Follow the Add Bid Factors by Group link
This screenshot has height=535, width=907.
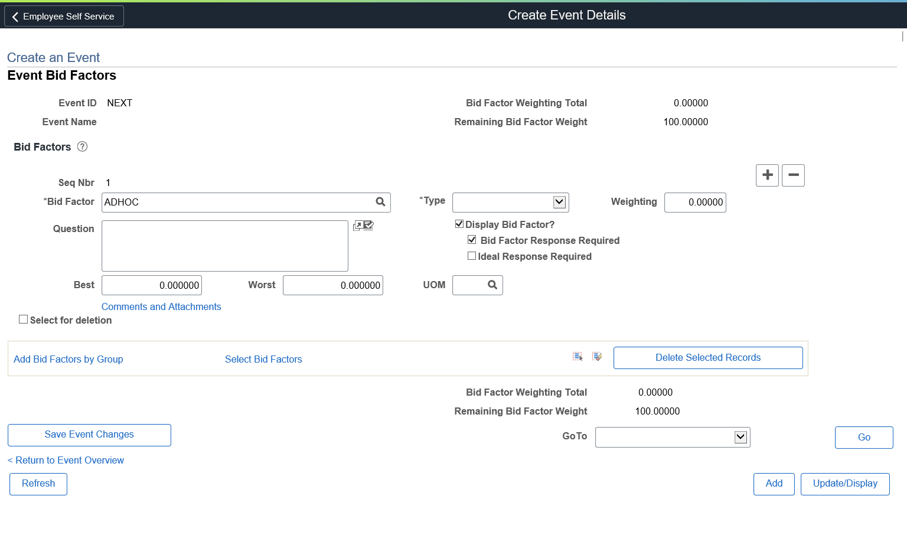pyautogui.click(x=68, y=359)
